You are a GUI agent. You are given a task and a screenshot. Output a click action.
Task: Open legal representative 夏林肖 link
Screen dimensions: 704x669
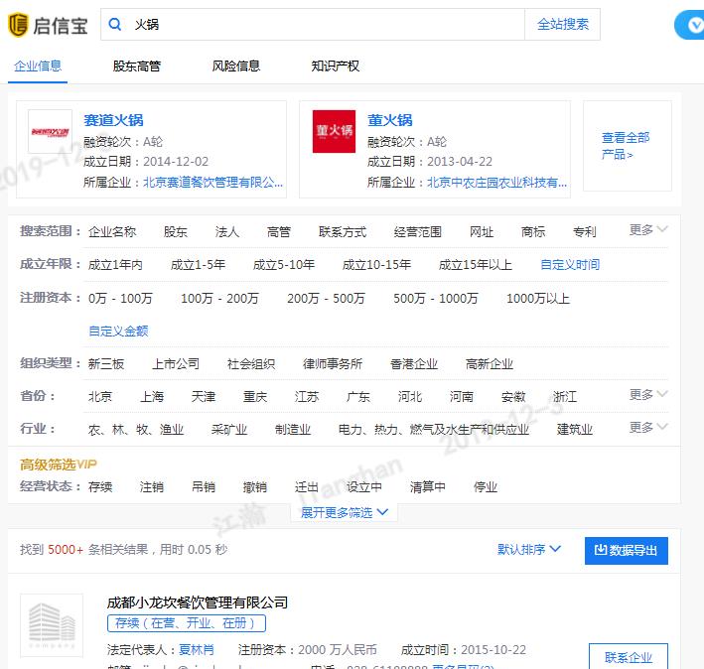[197, 650]
